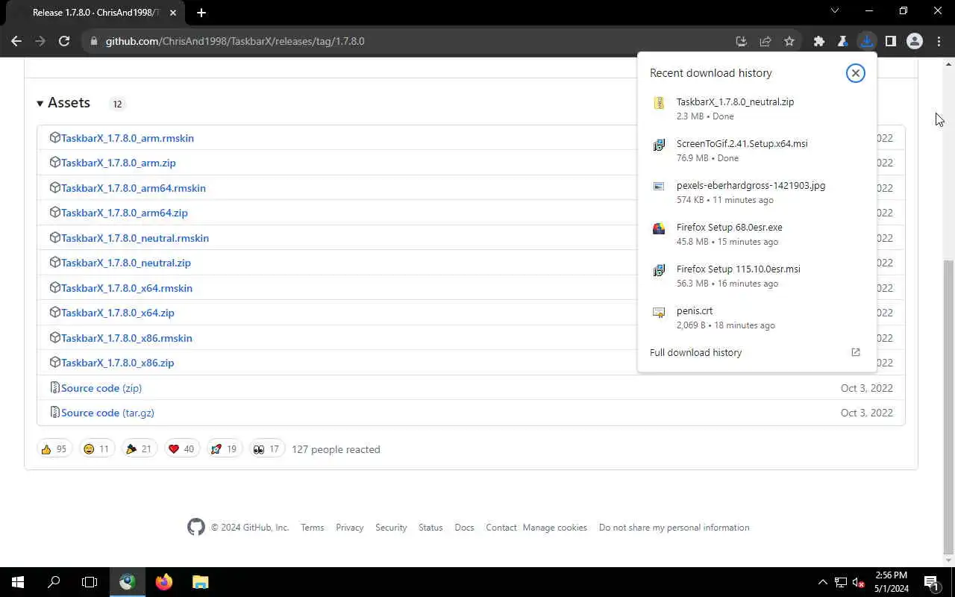Close the Recent download history popup
Screen dimensions: 955x597
click(x=856, y=72)
